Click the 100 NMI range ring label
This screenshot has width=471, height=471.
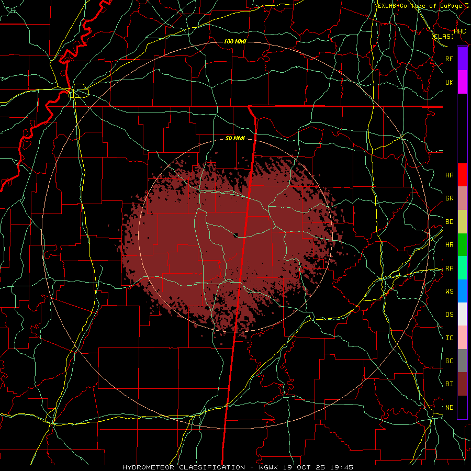tap(235, 41)
